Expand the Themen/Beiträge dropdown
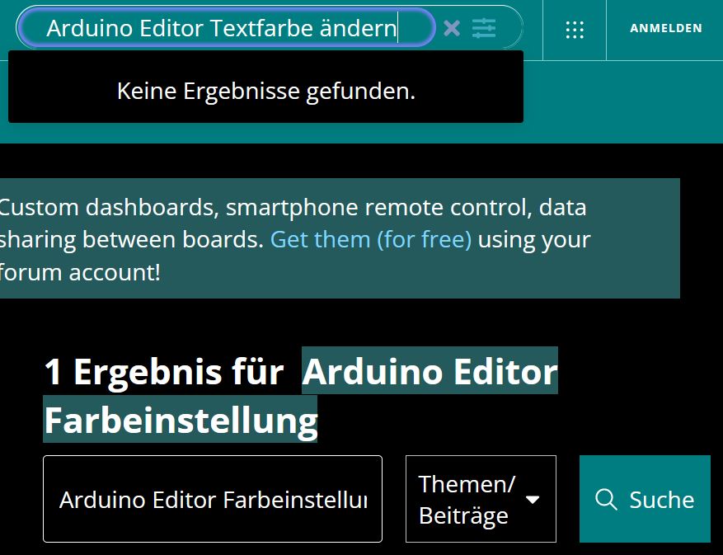This screenshot has width=723, height=555. pos(481,499)
